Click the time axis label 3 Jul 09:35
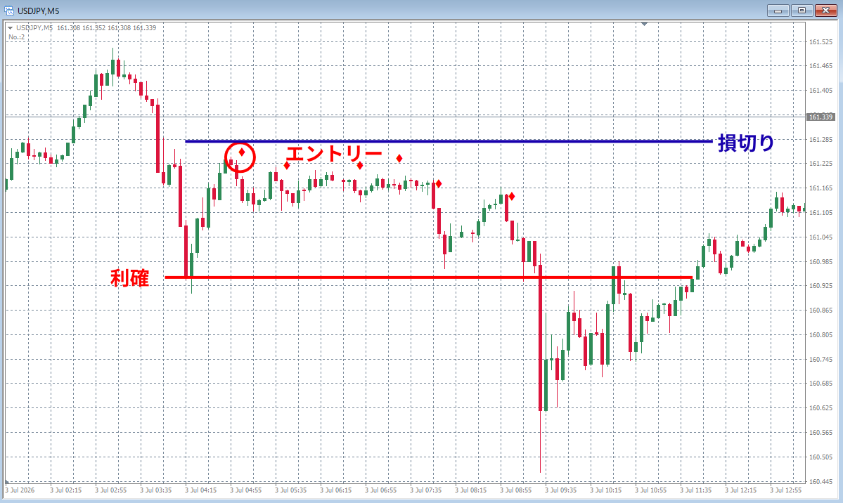 pos(561,490)
